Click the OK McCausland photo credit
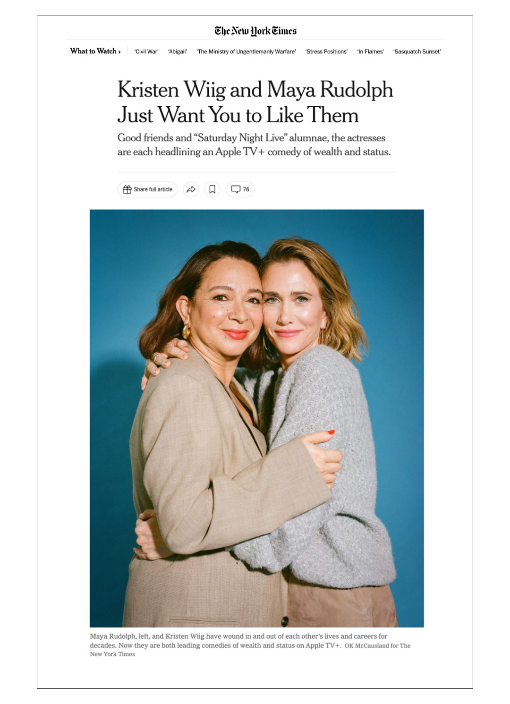Viewport: 510px width, 704px height. 377,645
